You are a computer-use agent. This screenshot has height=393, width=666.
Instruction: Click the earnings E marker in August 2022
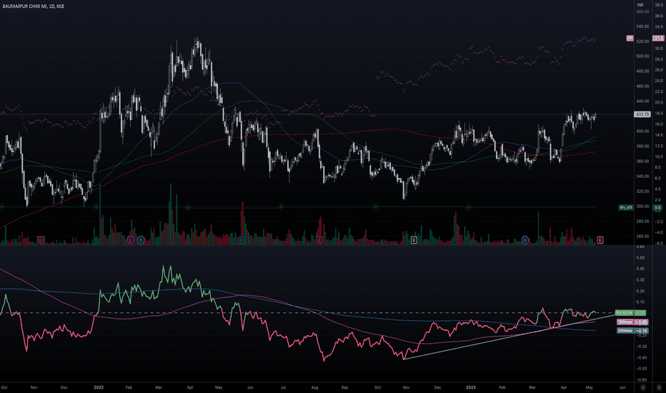pos(319,241)
